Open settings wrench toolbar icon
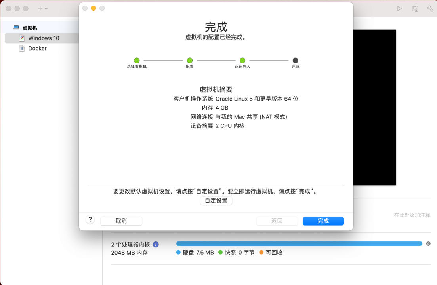Viewport: 437px width, 285px height. click(x=430, y=9)
